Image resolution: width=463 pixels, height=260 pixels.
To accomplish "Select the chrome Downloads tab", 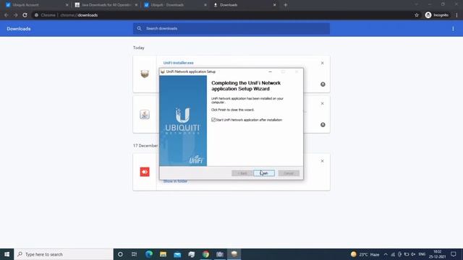I will [244, 5].
